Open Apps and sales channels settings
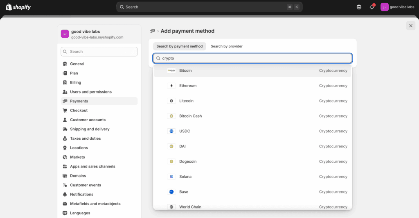This screenshot has width=419, height=218. point(99,166)
